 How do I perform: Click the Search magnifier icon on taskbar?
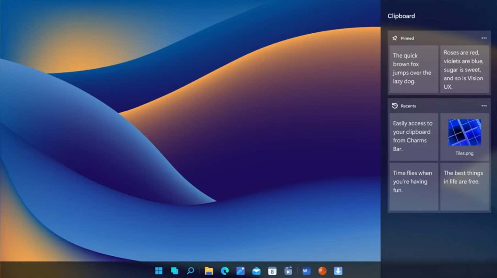[191, 271]
